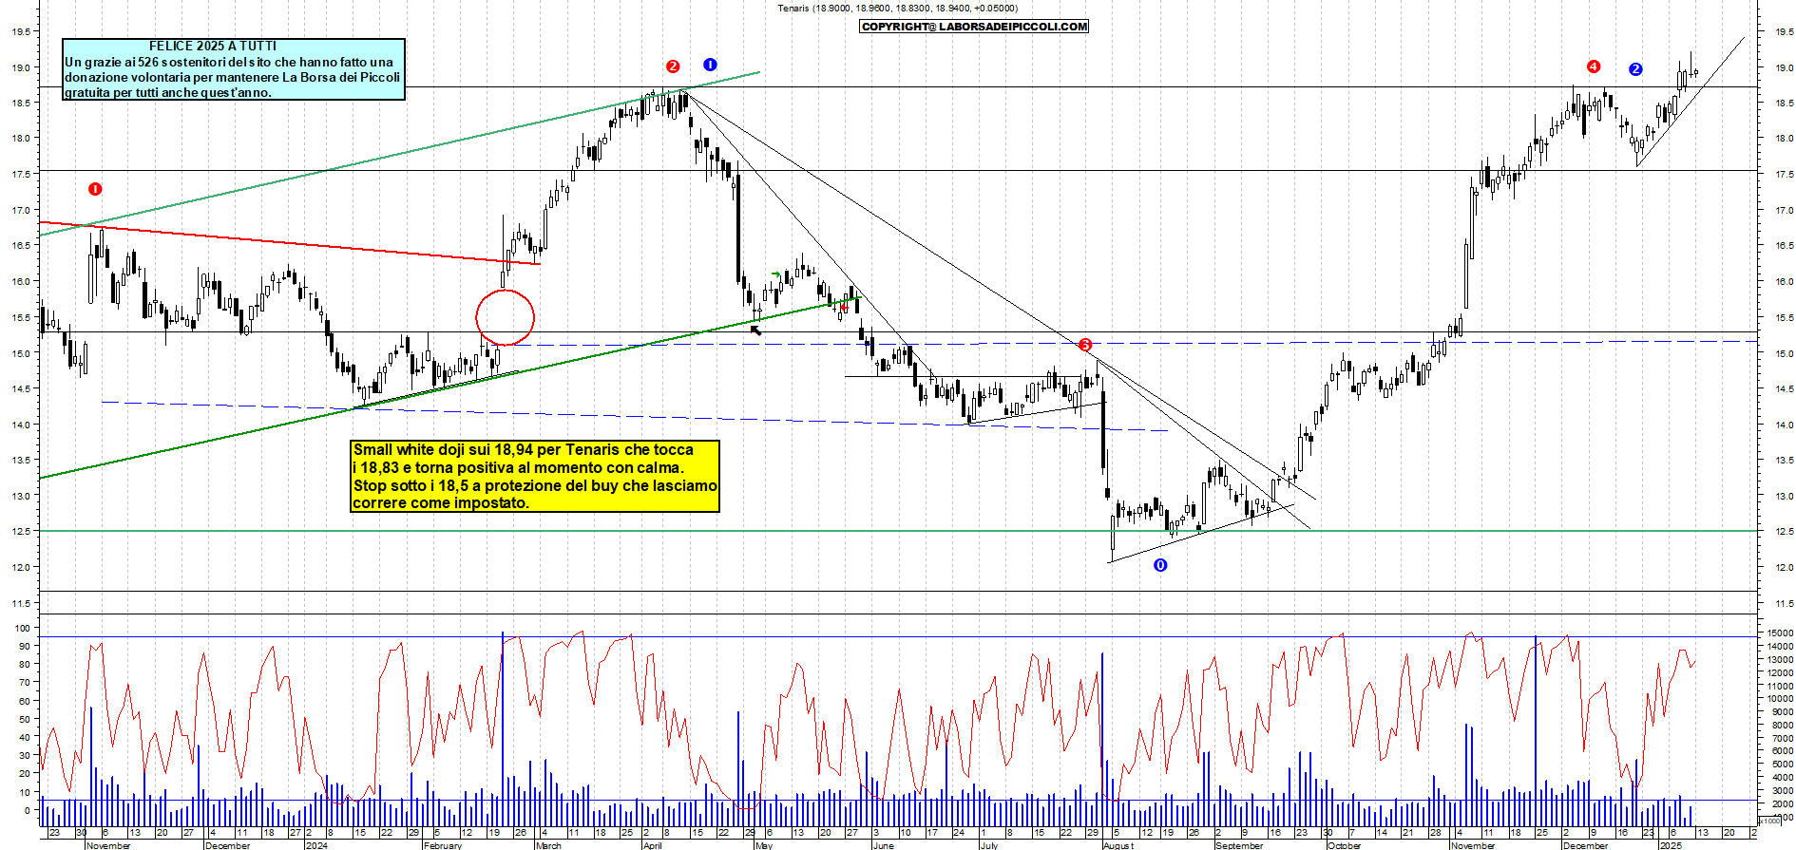Select the red wave marker 4
This screenshot has height=850, width=1796.
(x=1594, y=66)
